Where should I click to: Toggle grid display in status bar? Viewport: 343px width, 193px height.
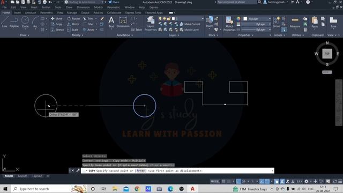223,181
